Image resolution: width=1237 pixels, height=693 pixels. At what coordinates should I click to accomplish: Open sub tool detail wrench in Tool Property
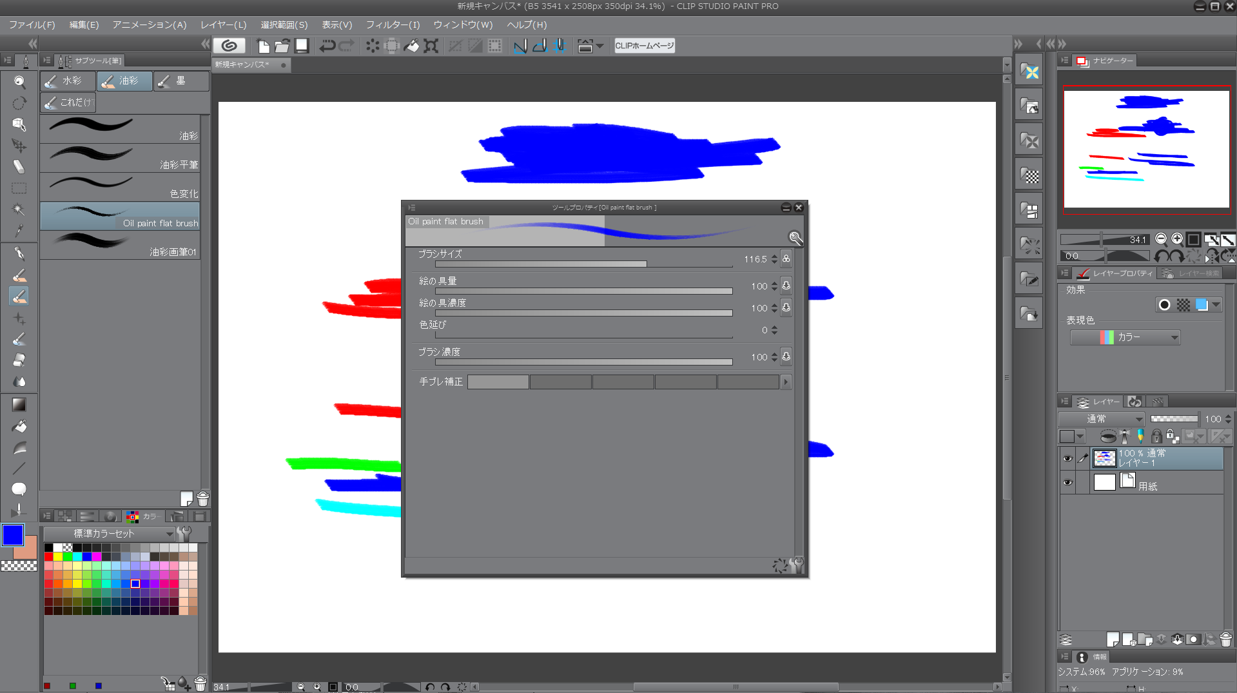[x=797, y=565]
